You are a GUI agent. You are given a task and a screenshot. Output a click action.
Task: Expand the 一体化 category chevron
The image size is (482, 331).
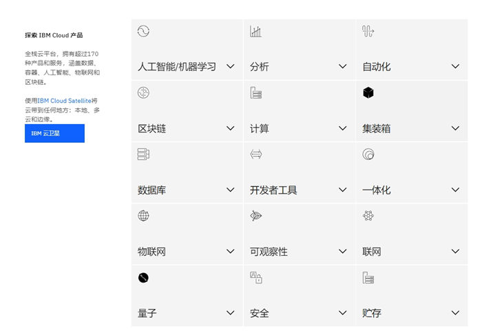click(x=455, y=190)
